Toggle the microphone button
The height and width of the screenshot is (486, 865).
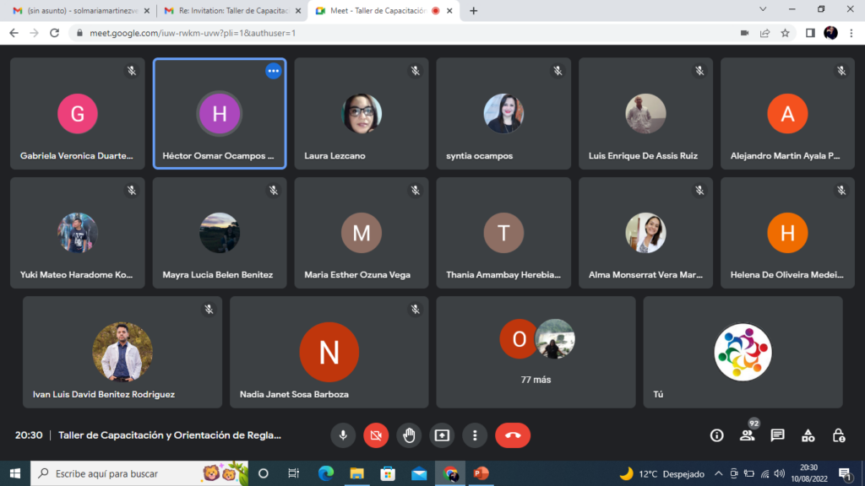coord(343,435)
